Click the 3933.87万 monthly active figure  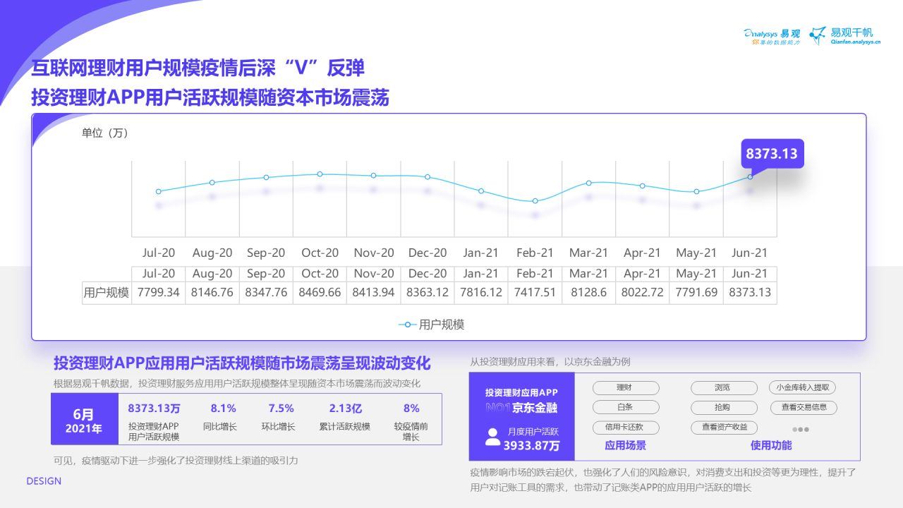[531, 446]
